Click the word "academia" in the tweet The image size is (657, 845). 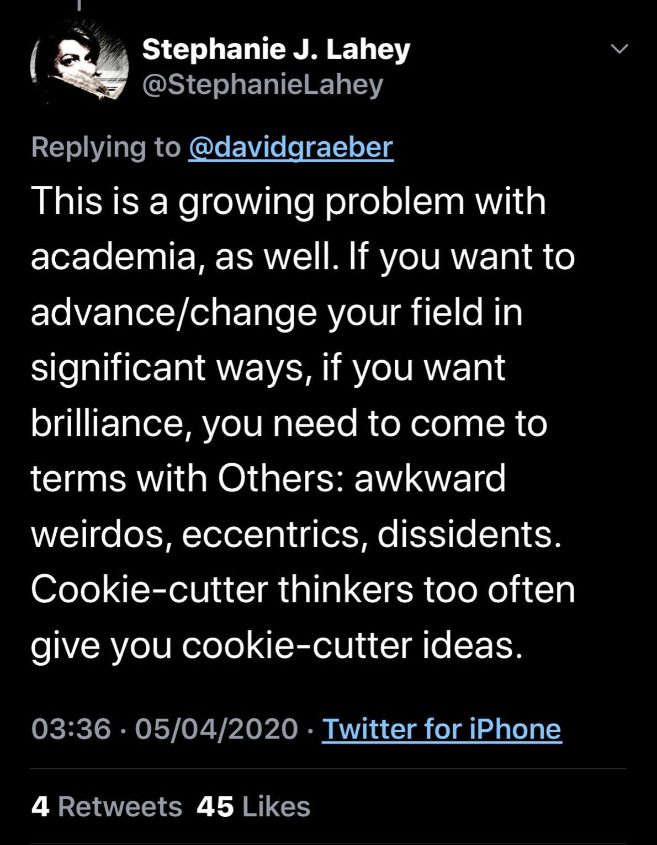pos(113,257)
